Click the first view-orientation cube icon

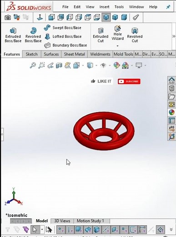[x=51, y=17]
